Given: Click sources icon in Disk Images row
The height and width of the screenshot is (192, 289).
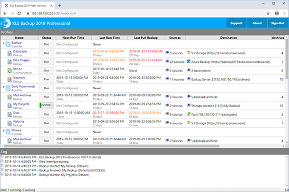Looking at the screenshot, I should 167,61.
